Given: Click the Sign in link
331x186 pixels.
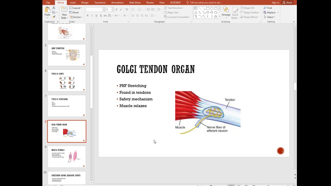Looking at the screenshot, I should pyautogui.click(x=275, y=3).
